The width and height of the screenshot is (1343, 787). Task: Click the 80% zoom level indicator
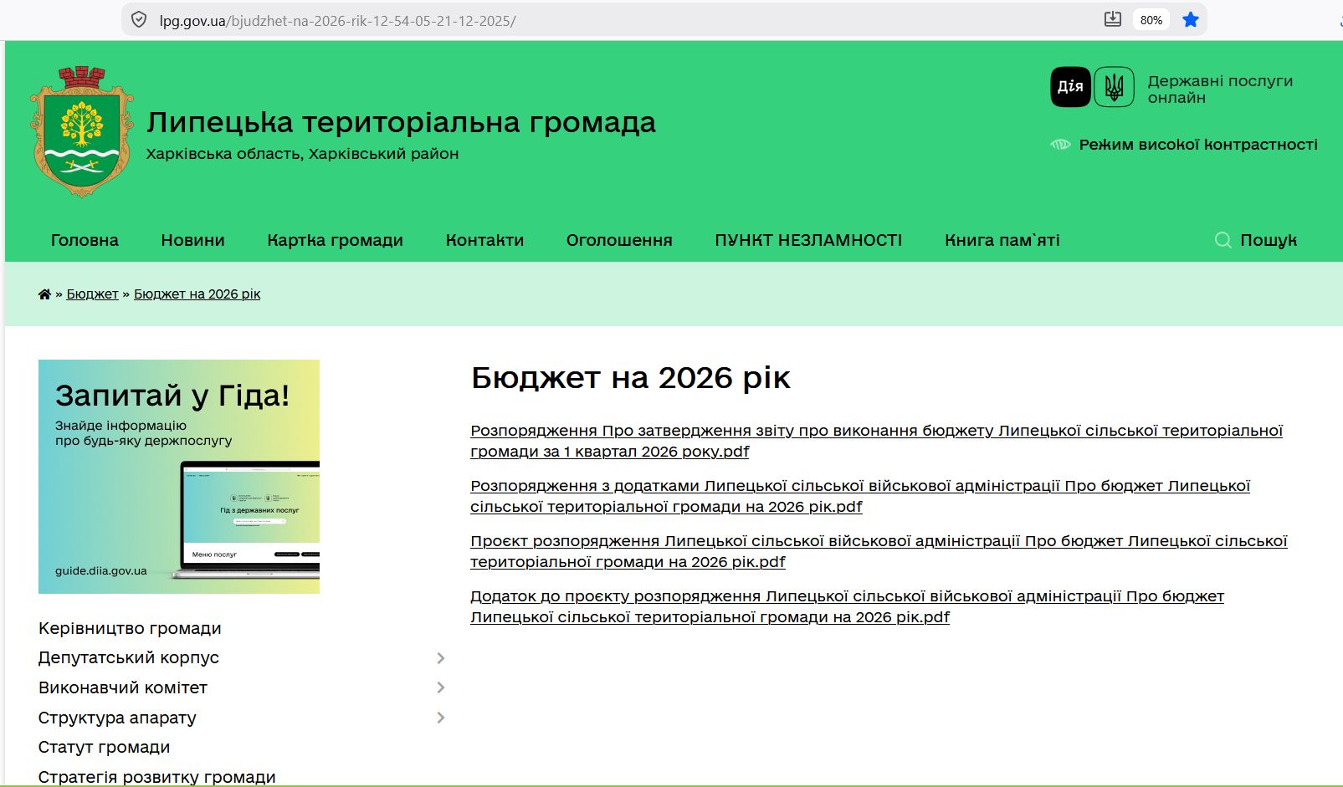1151,20
